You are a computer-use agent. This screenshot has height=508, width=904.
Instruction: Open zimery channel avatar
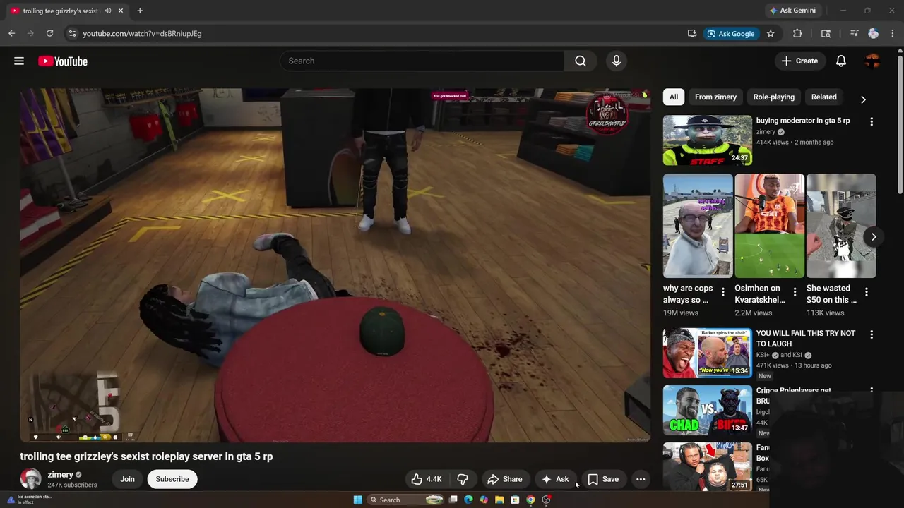30,479
